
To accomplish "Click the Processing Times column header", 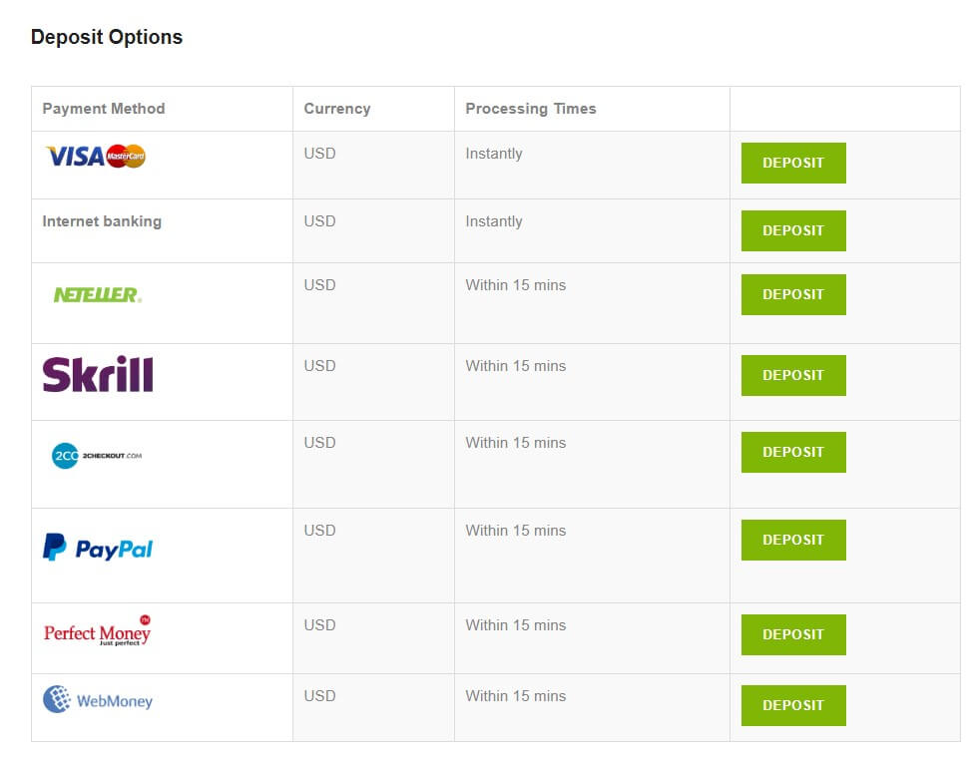I will (531, 109).
